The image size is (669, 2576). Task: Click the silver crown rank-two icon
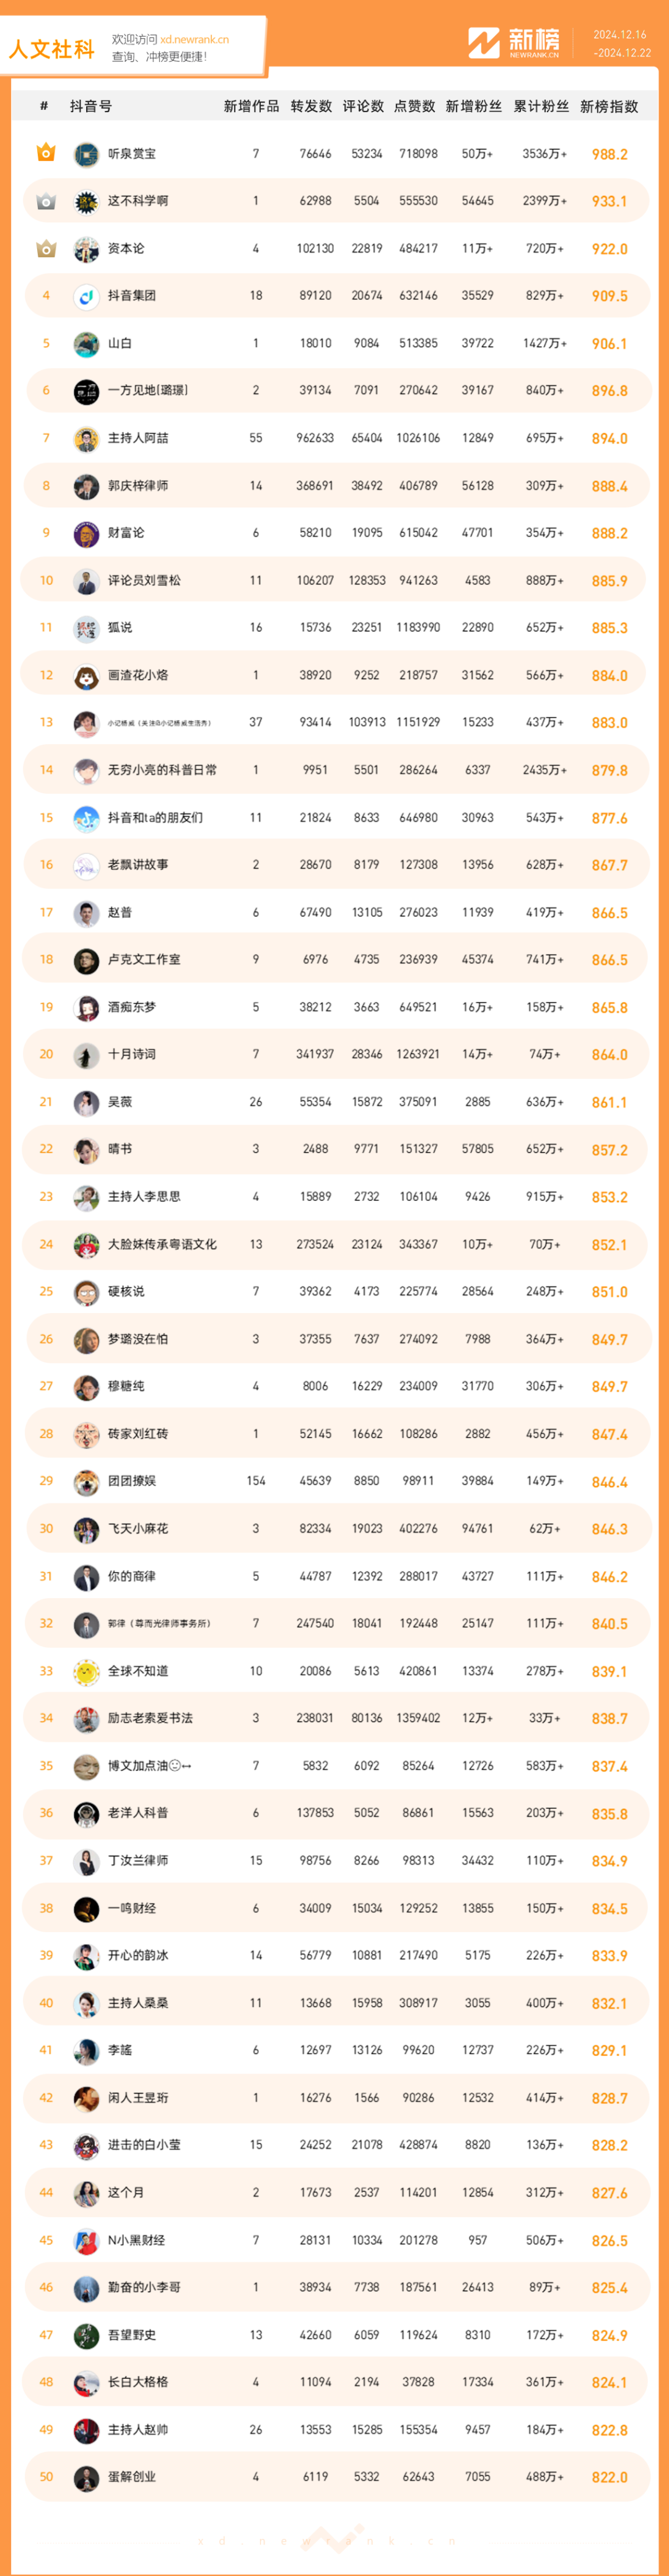[x=46, y=201]
